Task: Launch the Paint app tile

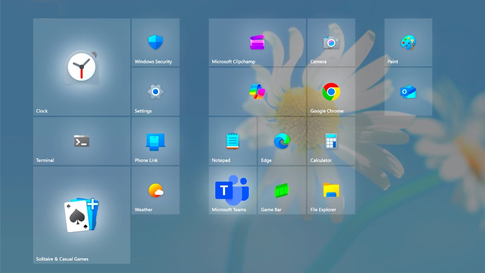Action: (x=408, y=42)
